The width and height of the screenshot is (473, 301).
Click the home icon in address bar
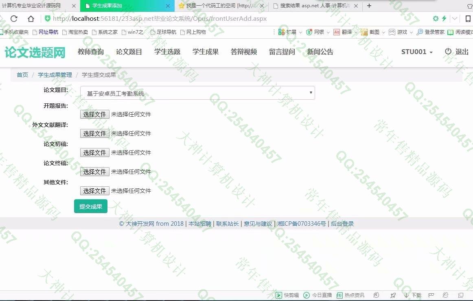[31, 19]
